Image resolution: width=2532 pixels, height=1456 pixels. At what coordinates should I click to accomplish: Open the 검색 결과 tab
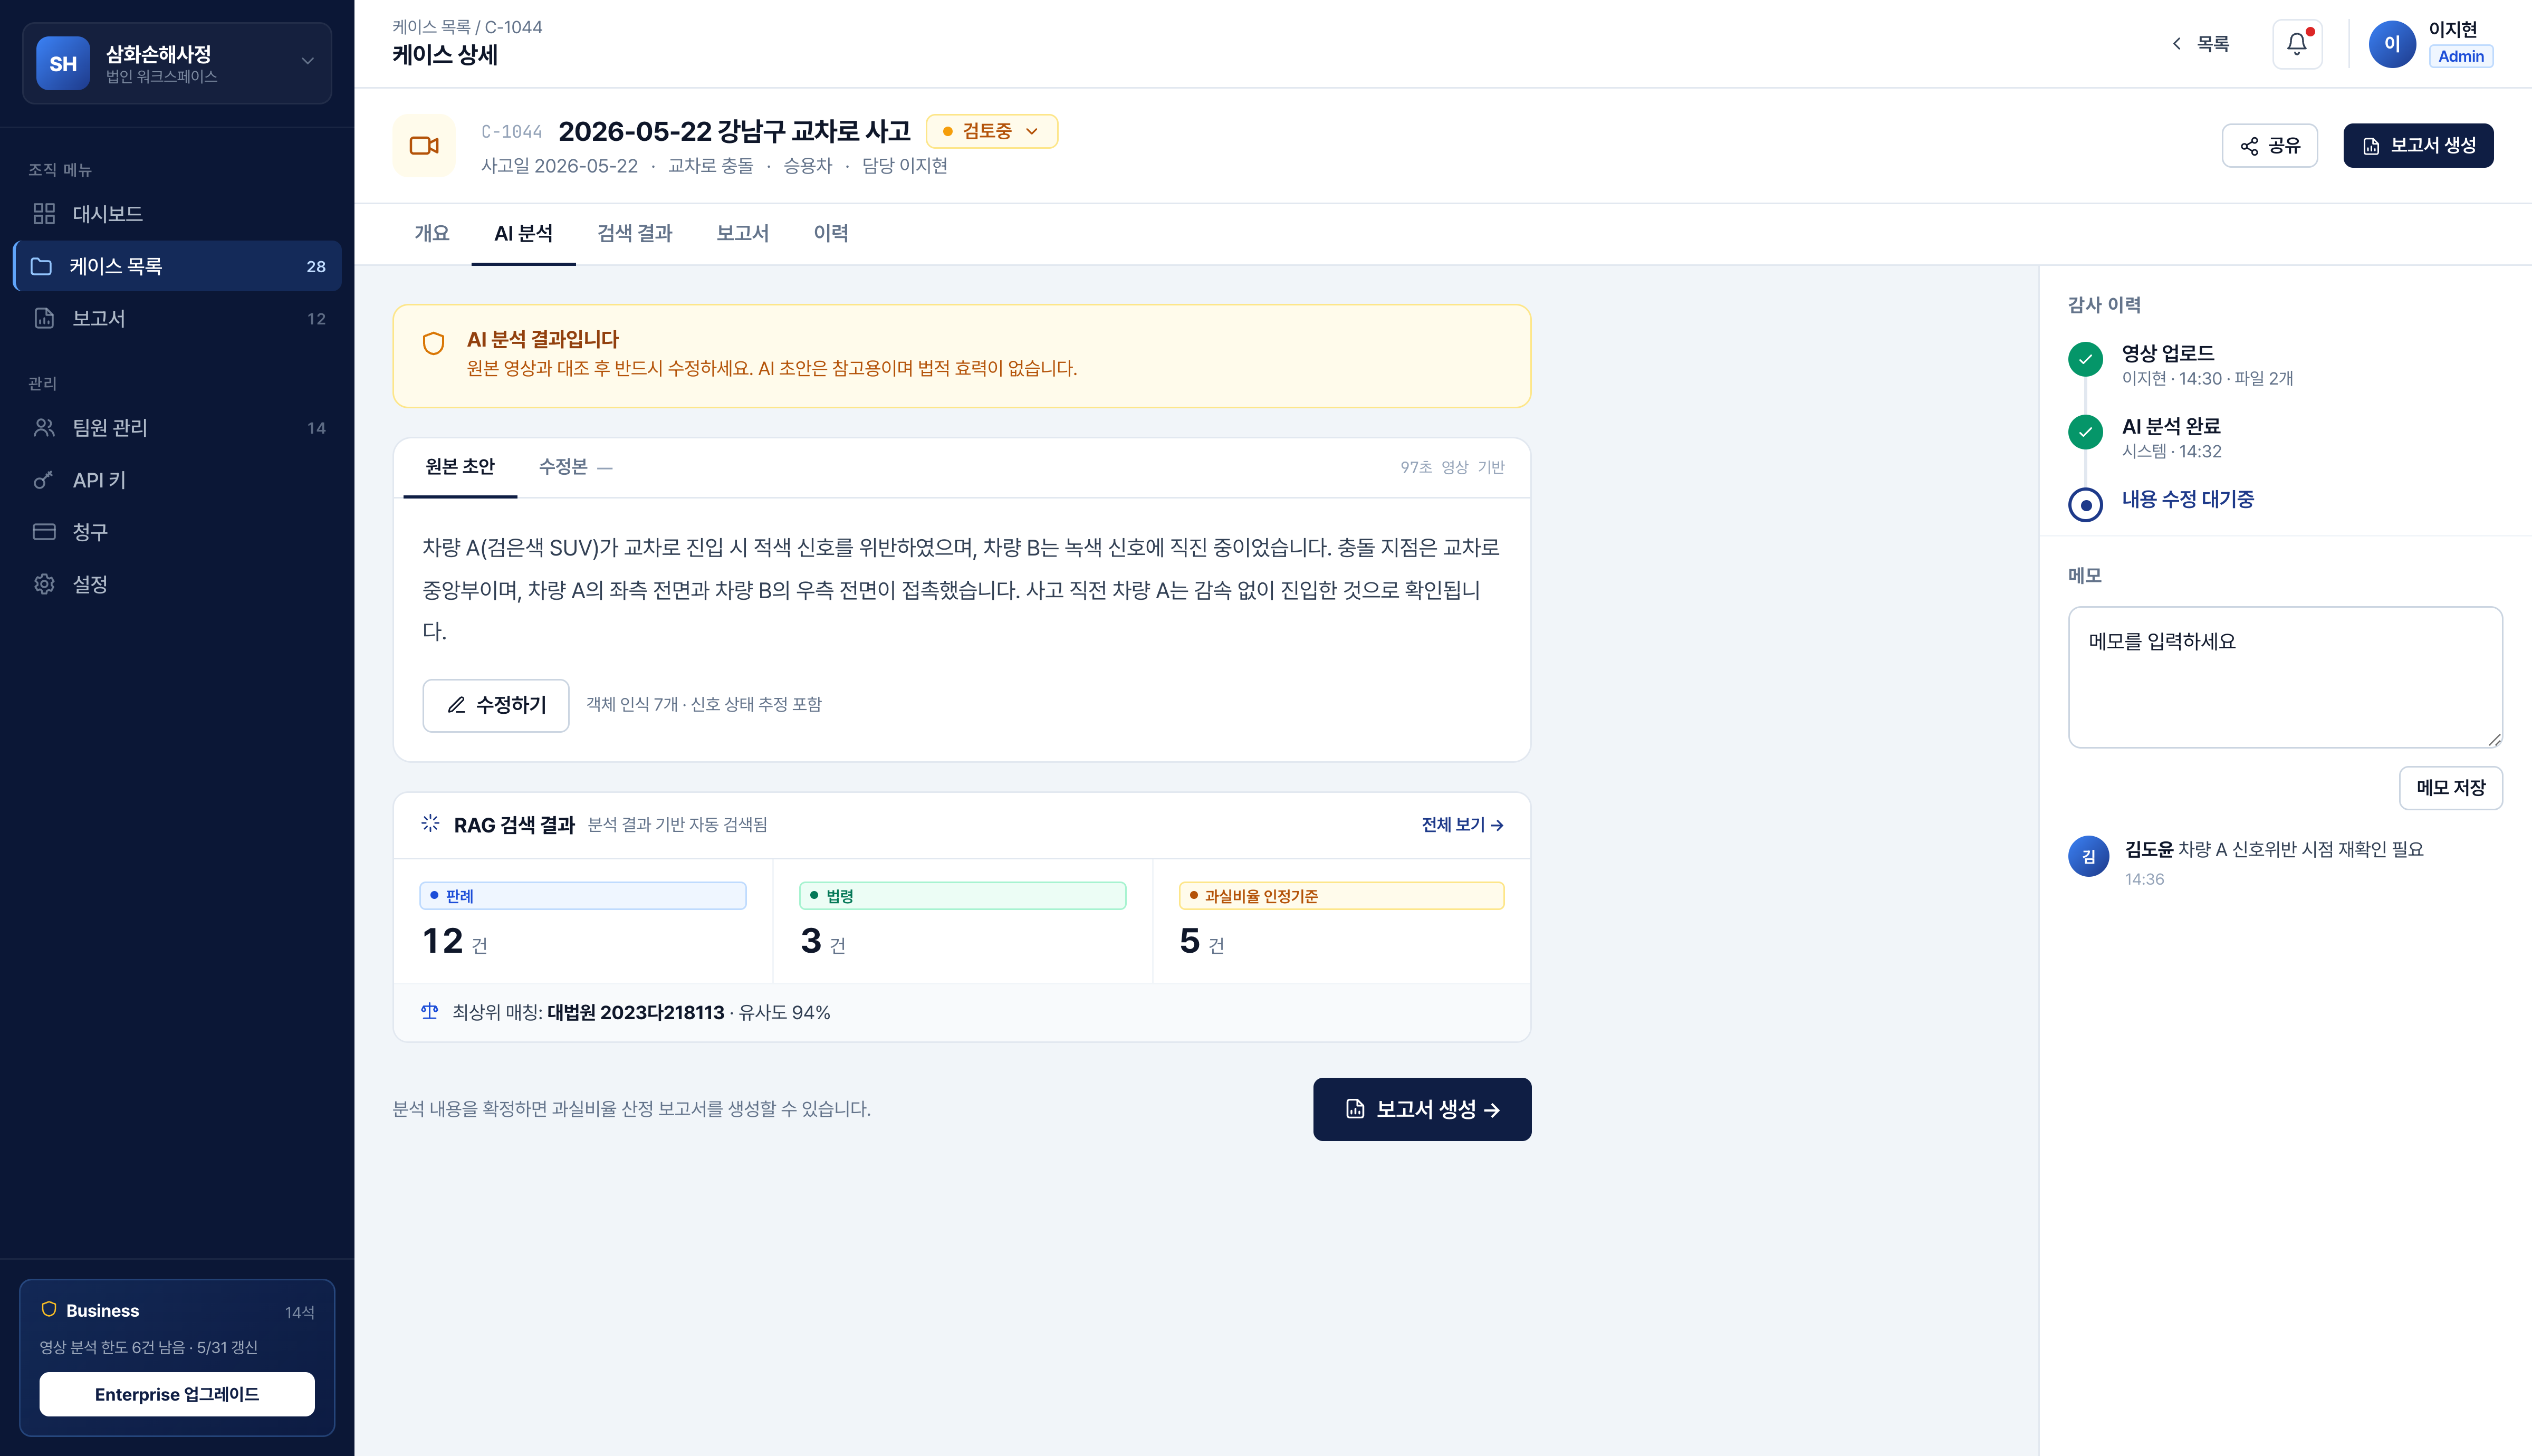(635, 233)
